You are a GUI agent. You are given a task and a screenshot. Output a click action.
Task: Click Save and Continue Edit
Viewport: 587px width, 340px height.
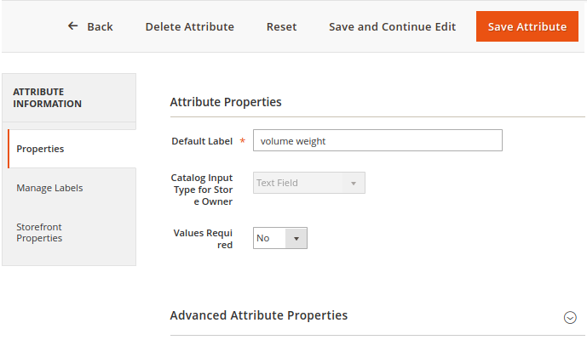click(x=392, y=26)
